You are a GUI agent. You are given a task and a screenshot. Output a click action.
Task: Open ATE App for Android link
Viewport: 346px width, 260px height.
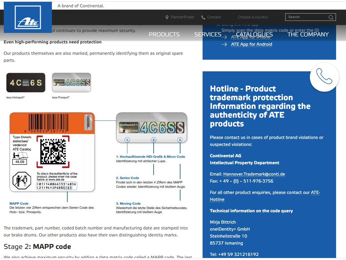[x=252, y=44]
